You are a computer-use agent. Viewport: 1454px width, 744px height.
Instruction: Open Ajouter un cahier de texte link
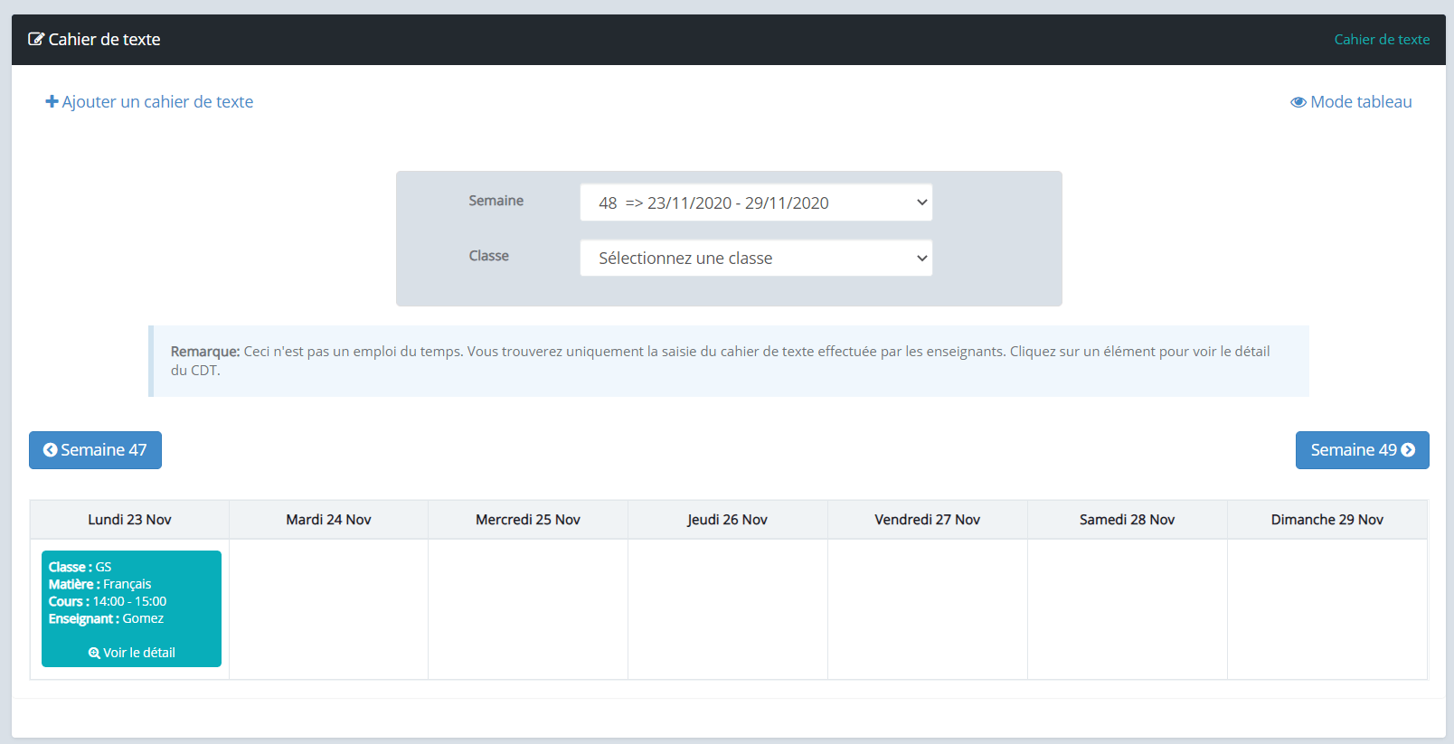point(156,102)
